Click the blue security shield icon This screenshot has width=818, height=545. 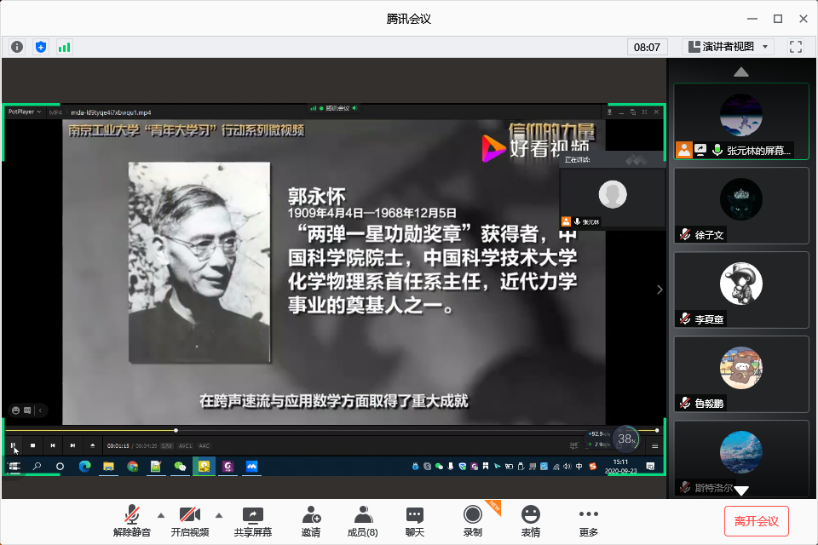[x=41, y=47]
